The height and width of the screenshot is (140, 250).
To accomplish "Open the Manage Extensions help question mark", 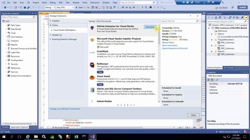I will 190,16.
